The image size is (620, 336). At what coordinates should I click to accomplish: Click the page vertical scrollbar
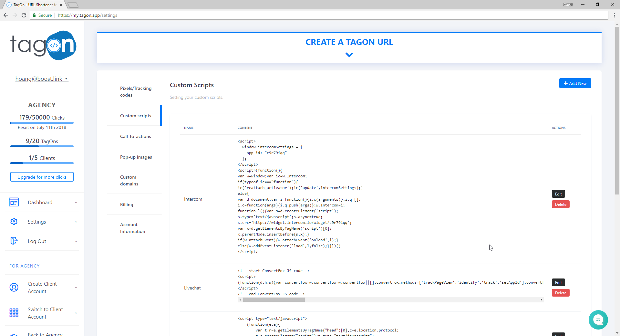coord(617,110)
